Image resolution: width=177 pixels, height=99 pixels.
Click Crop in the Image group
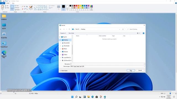[x=17, y=5]
